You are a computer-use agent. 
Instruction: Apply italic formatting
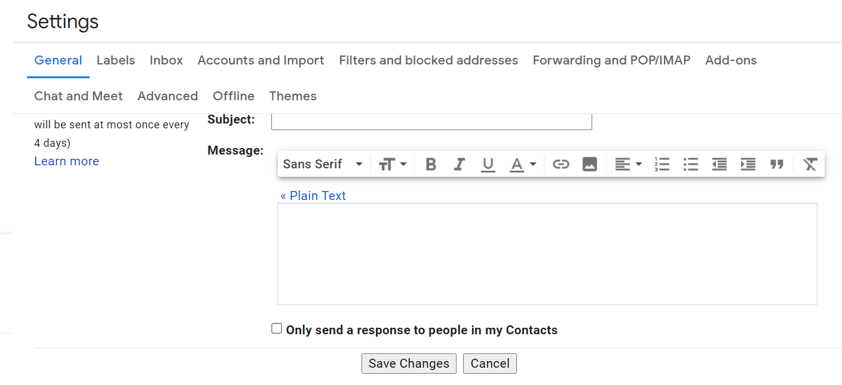point(459,164)
